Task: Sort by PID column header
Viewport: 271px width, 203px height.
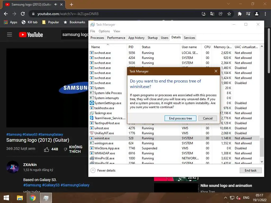Action: tap(133, 47)
